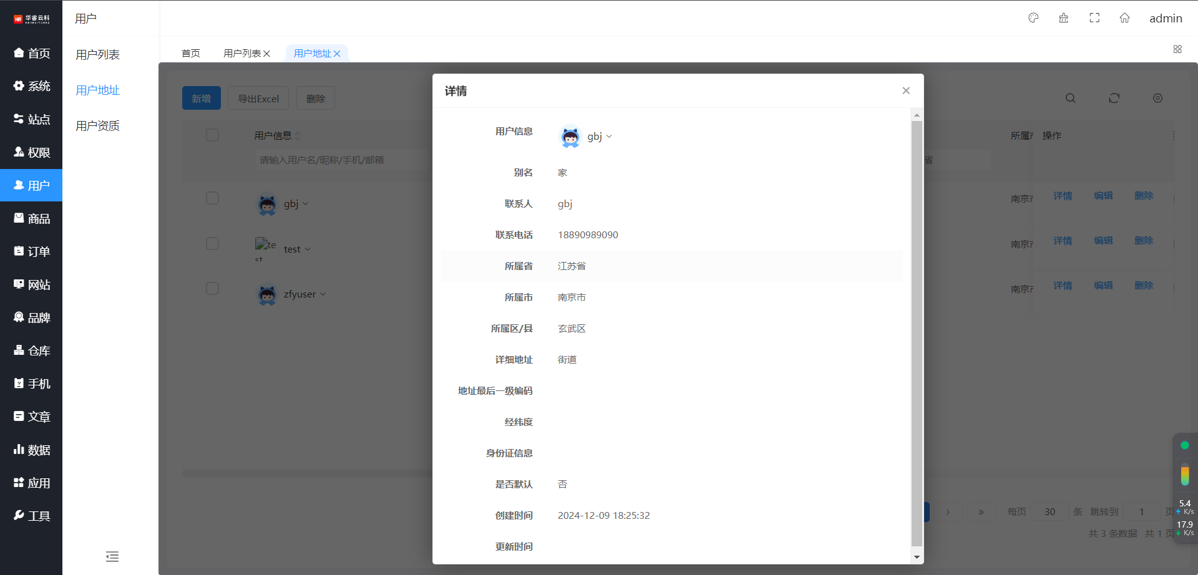
Task: Check the zfyuser row checkbox
Action: (x=212, y=289)
